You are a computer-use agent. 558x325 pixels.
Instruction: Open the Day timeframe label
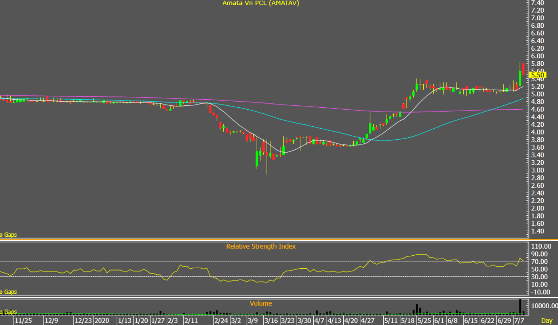(547, 321)
